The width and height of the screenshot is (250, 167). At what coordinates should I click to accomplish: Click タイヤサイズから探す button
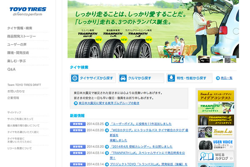pos(93,78)
